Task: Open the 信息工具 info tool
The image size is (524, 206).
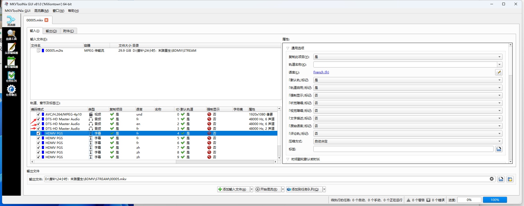Action: [11, 35]
